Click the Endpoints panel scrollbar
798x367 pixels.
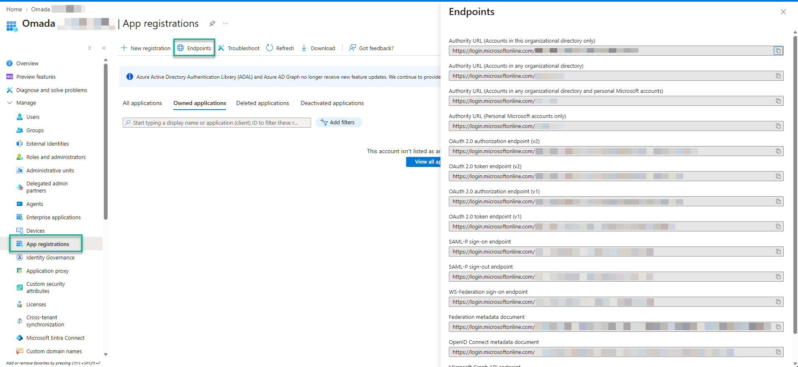795,184
